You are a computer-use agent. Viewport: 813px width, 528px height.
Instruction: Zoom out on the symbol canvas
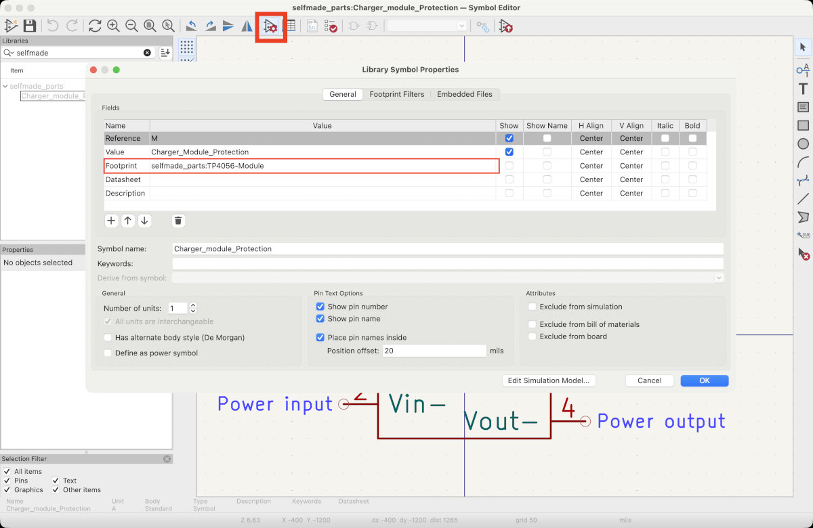pos(131,26)
